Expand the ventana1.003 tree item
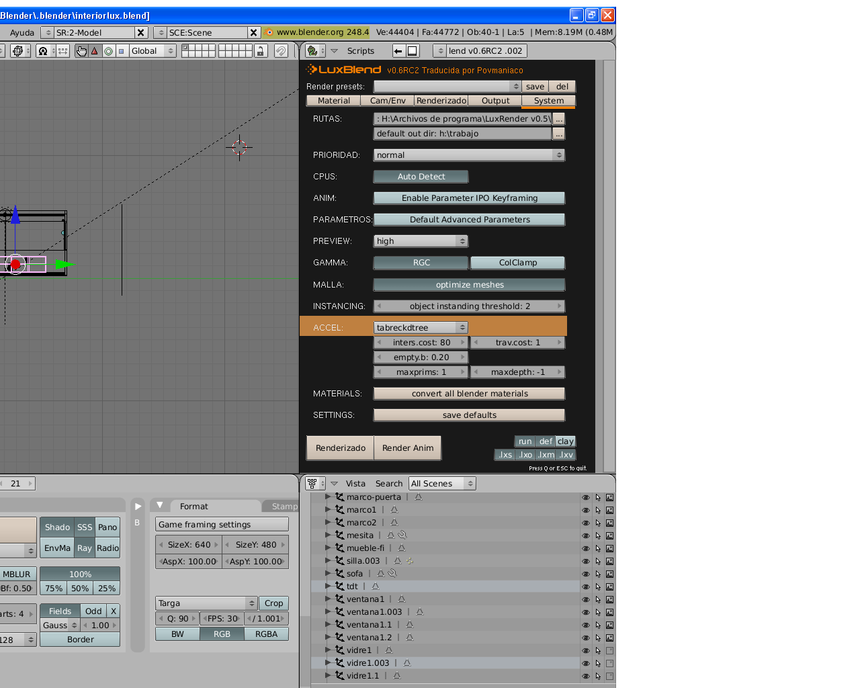860x688 pixels. (x=329, y=612)
